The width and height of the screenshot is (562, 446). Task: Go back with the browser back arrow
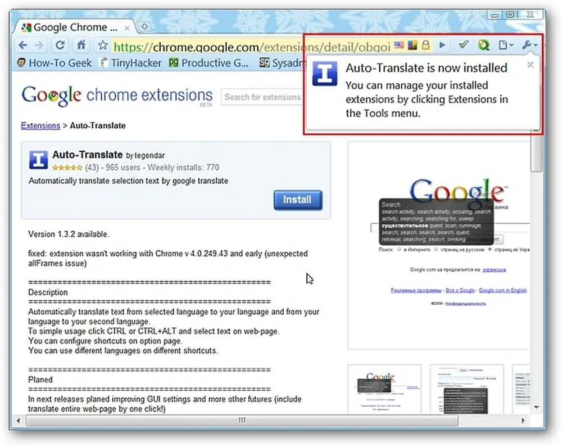tap(23, 46)
